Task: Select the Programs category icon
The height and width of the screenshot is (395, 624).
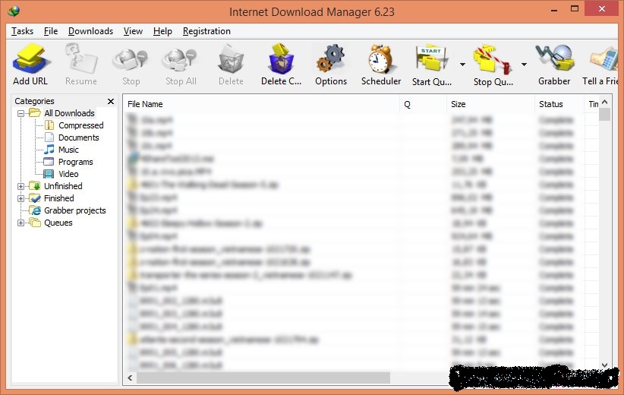Action: [49, 162]
